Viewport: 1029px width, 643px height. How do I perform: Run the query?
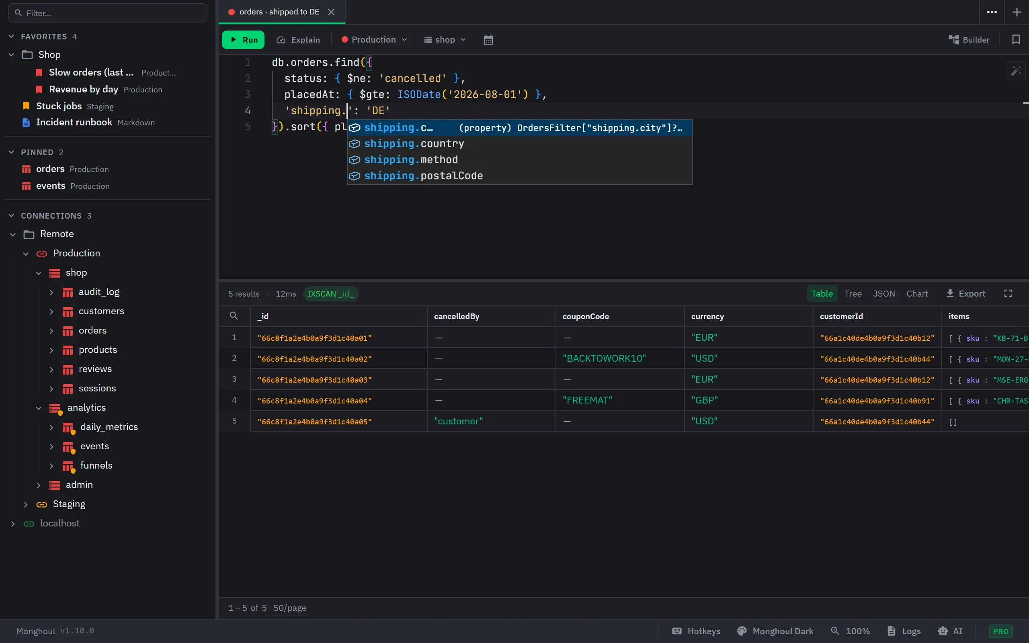pyautogui.click(x=243, y=39)
